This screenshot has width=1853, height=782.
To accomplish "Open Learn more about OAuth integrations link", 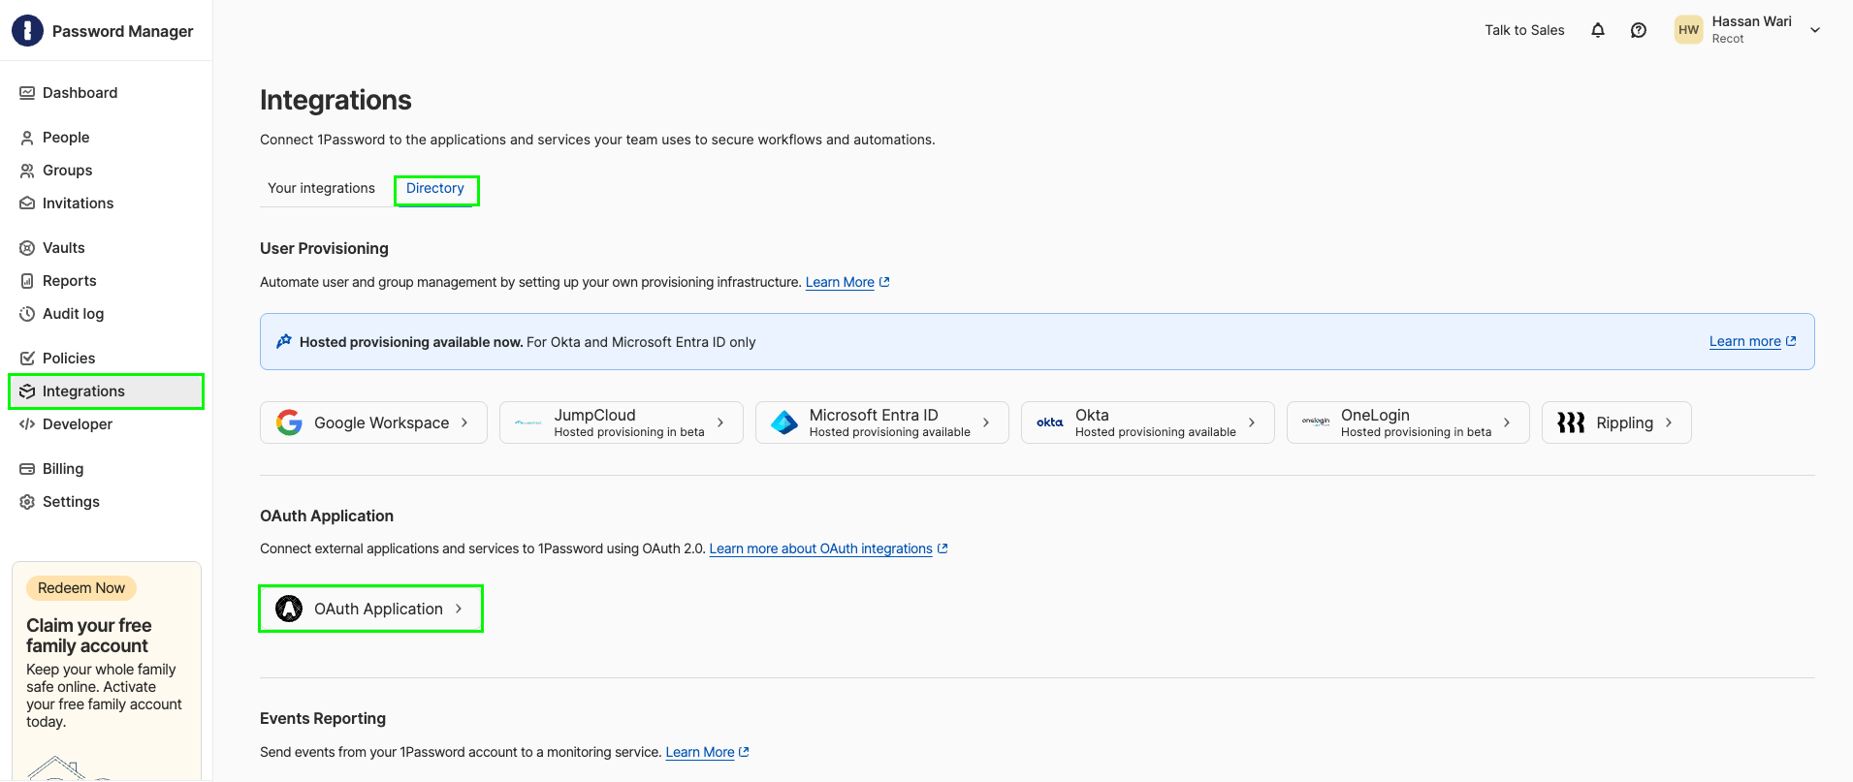I will point(828,548).
